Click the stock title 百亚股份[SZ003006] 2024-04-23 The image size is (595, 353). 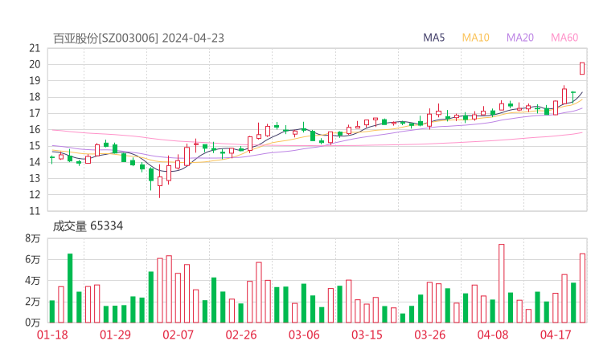click(138, 38)
